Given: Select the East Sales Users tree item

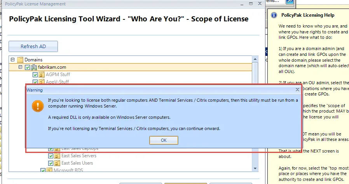Looking at the screenshot, I should click(77, 163).
